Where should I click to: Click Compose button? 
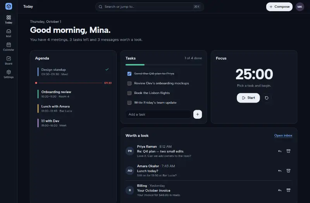279,7
